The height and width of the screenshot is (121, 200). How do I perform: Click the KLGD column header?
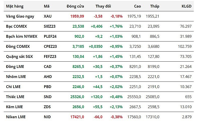coord(186,6)
